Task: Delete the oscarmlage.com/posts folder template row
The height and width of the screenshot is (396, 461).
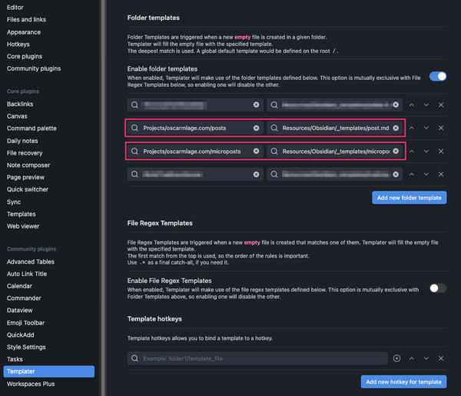Action: (x=441, y=128)
